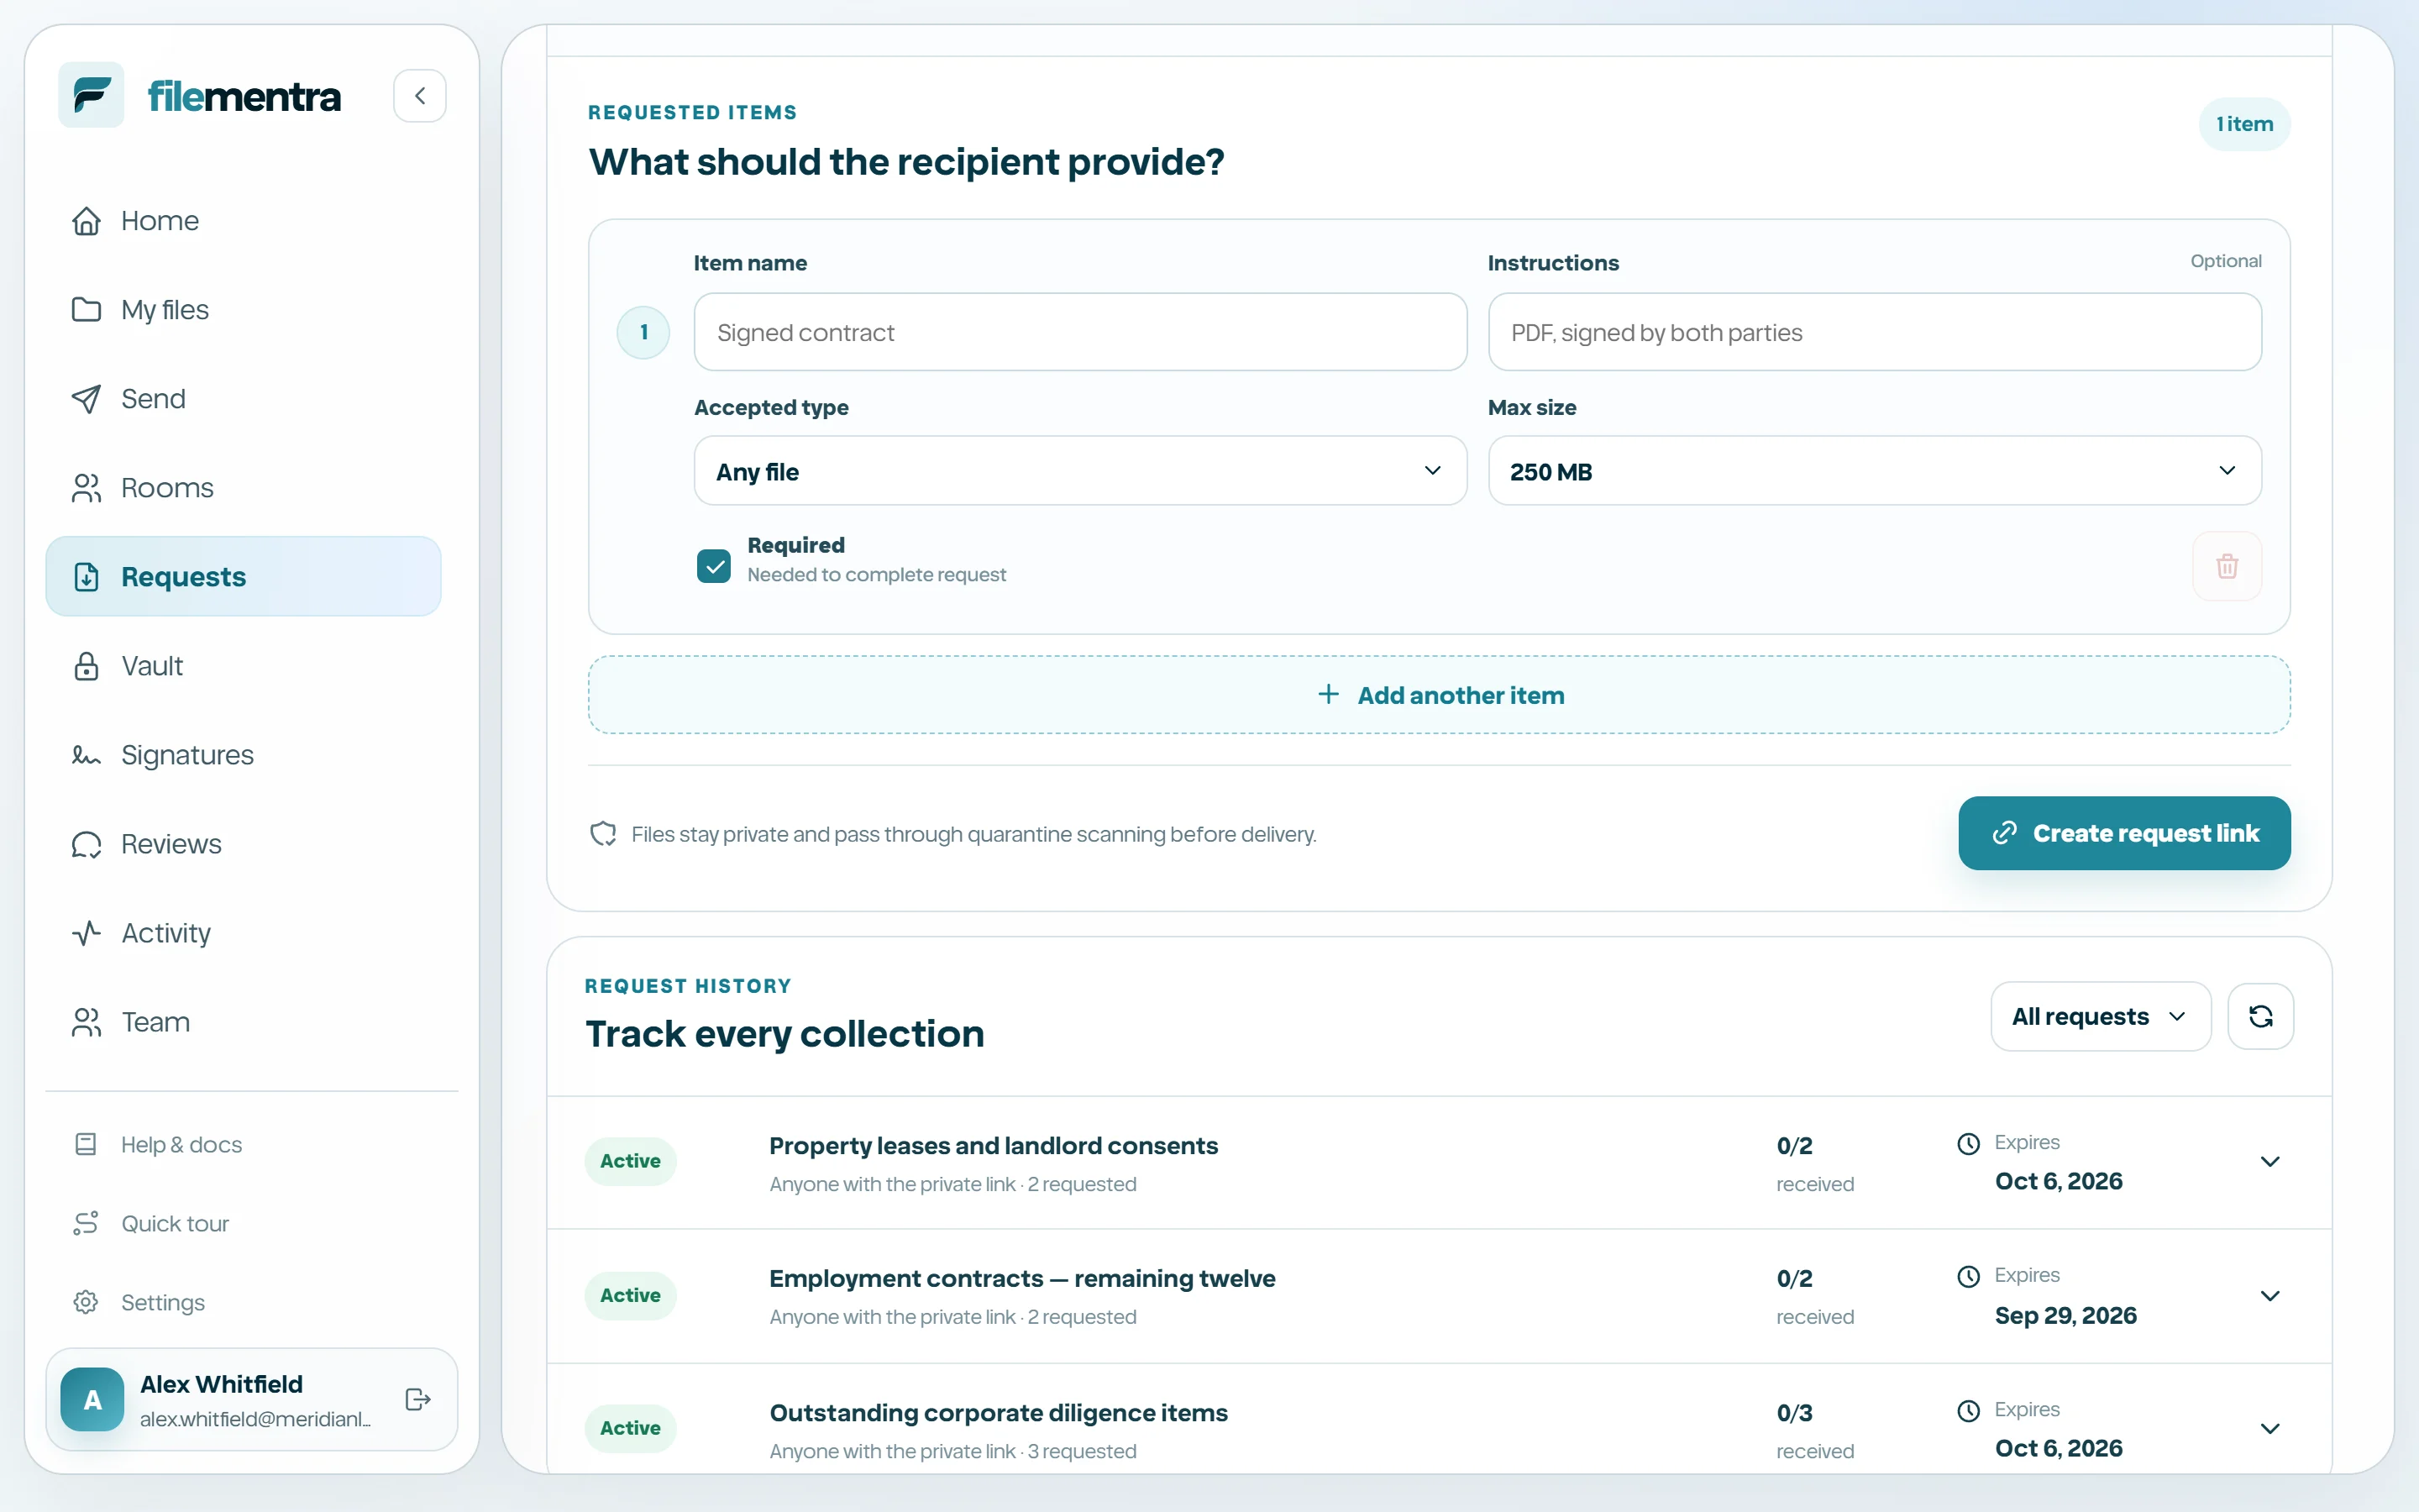Click Create request link button
Image resolution: width=2419 pixels, height=1512 pixels.
click(2124, 833)
